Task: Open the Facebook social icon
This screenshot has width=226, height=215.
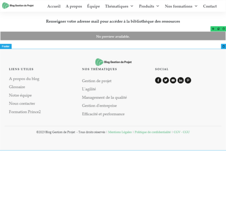Action: click(158, 80)
